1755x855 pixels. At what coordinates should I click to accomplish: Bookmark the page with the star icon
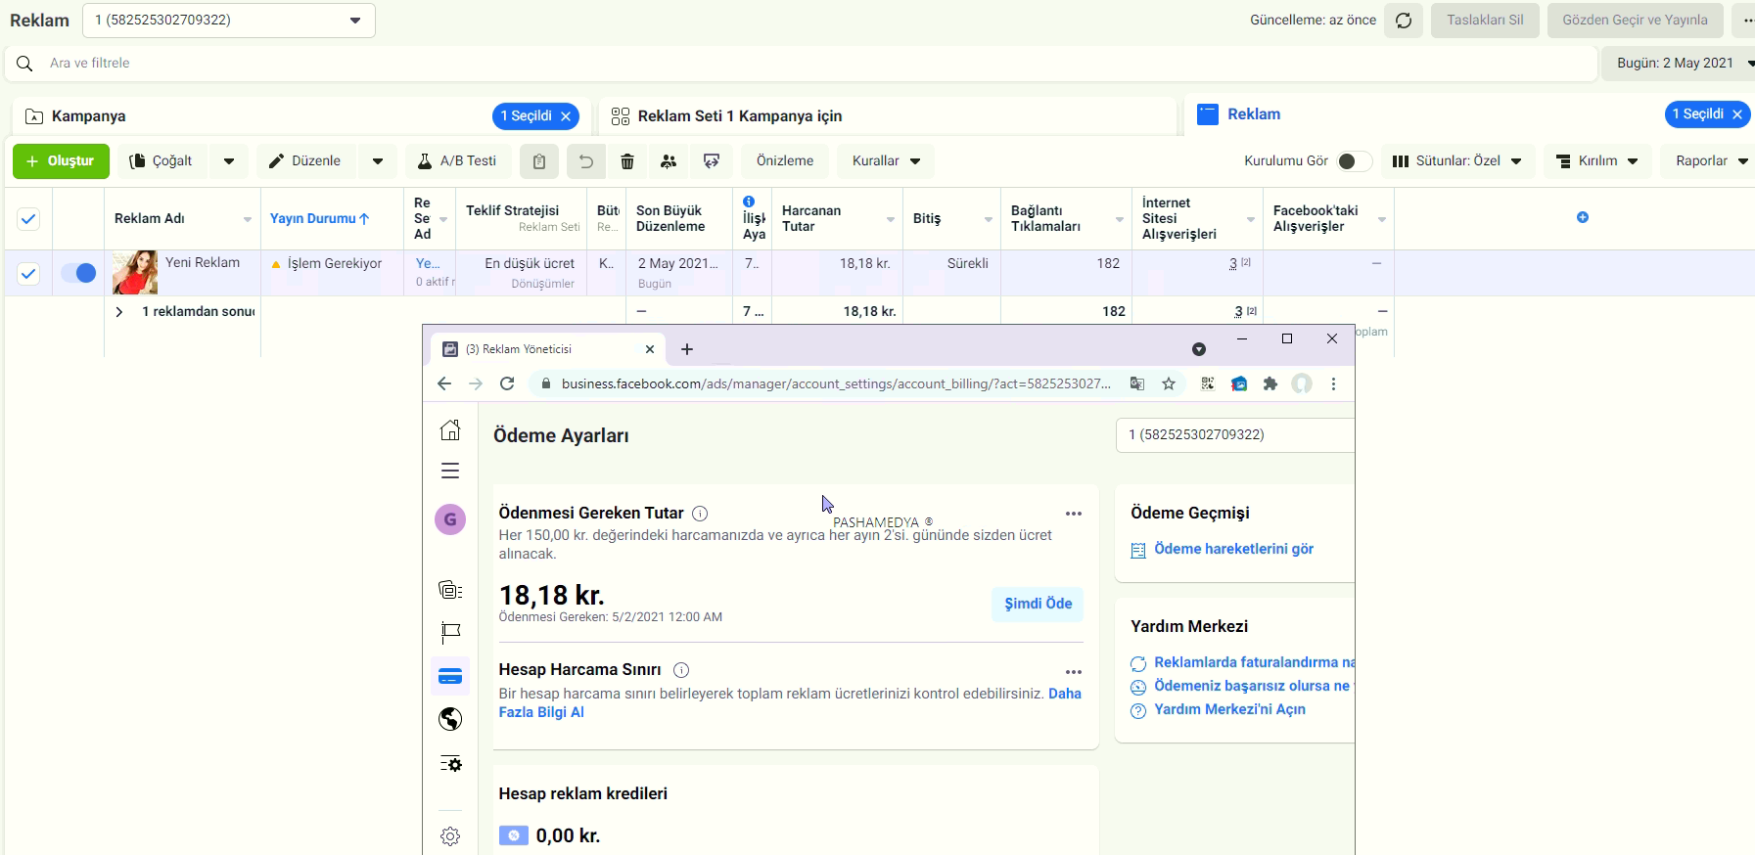(1169, 383)
